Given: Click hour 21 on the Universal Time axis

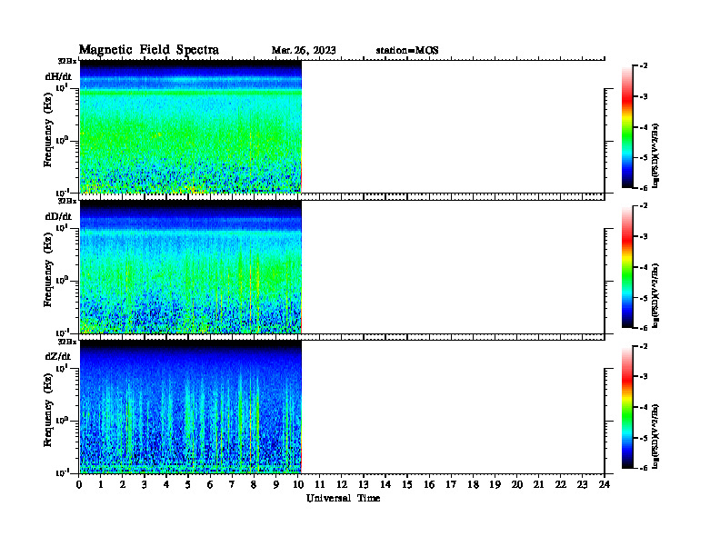Looking at the screenshot, I should [538, 485].
